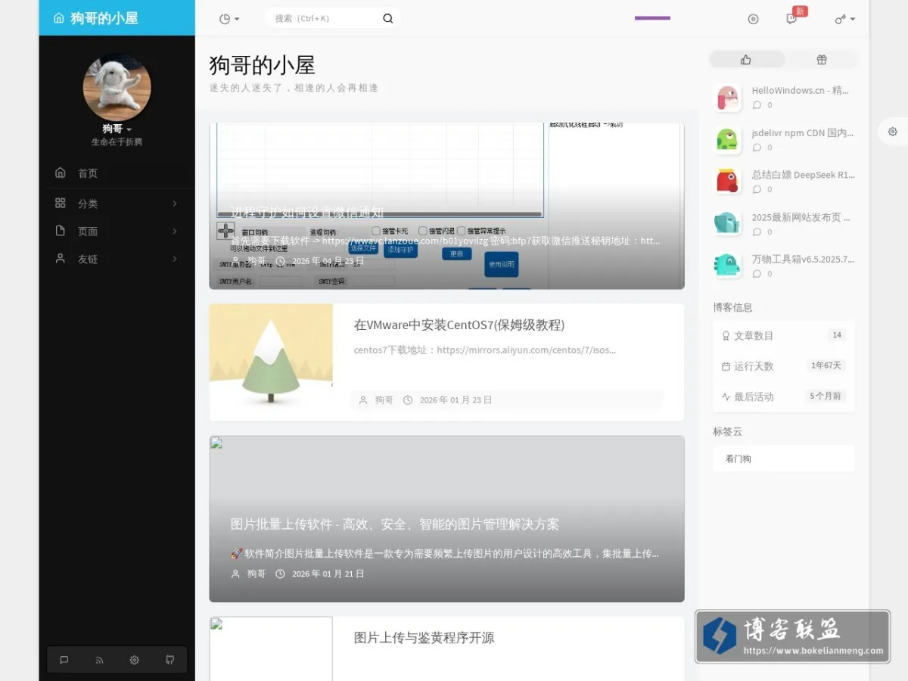Click the search input field

pyautogui.click(x=325, y=18)
